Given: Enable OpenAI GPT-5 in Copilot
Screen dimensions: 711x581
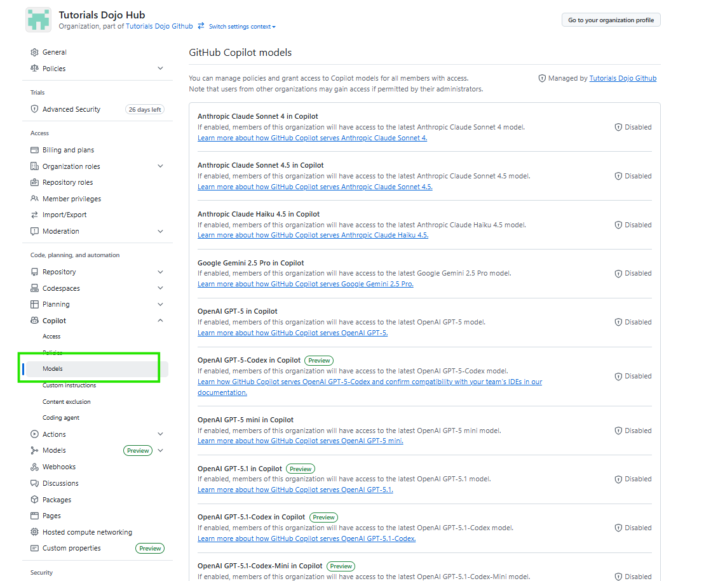Looking at the screenshot, I should pos(633,322).
